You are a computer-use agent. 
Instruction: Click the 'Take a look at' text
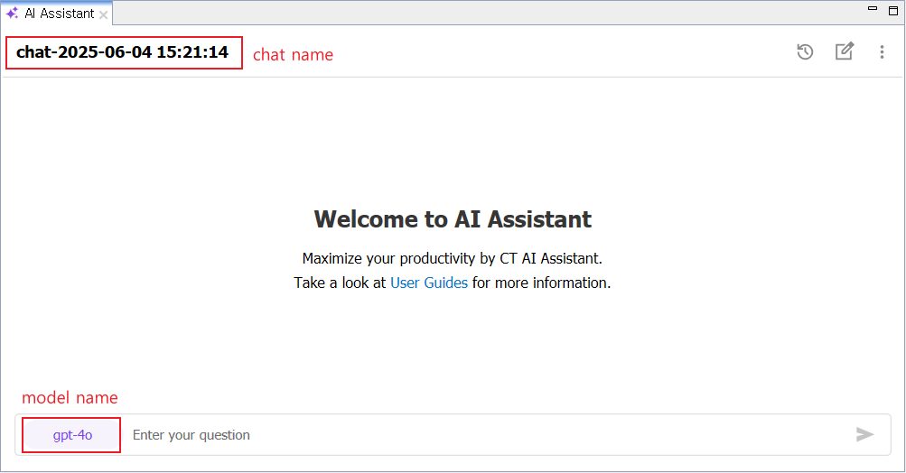tap(340, 283)
